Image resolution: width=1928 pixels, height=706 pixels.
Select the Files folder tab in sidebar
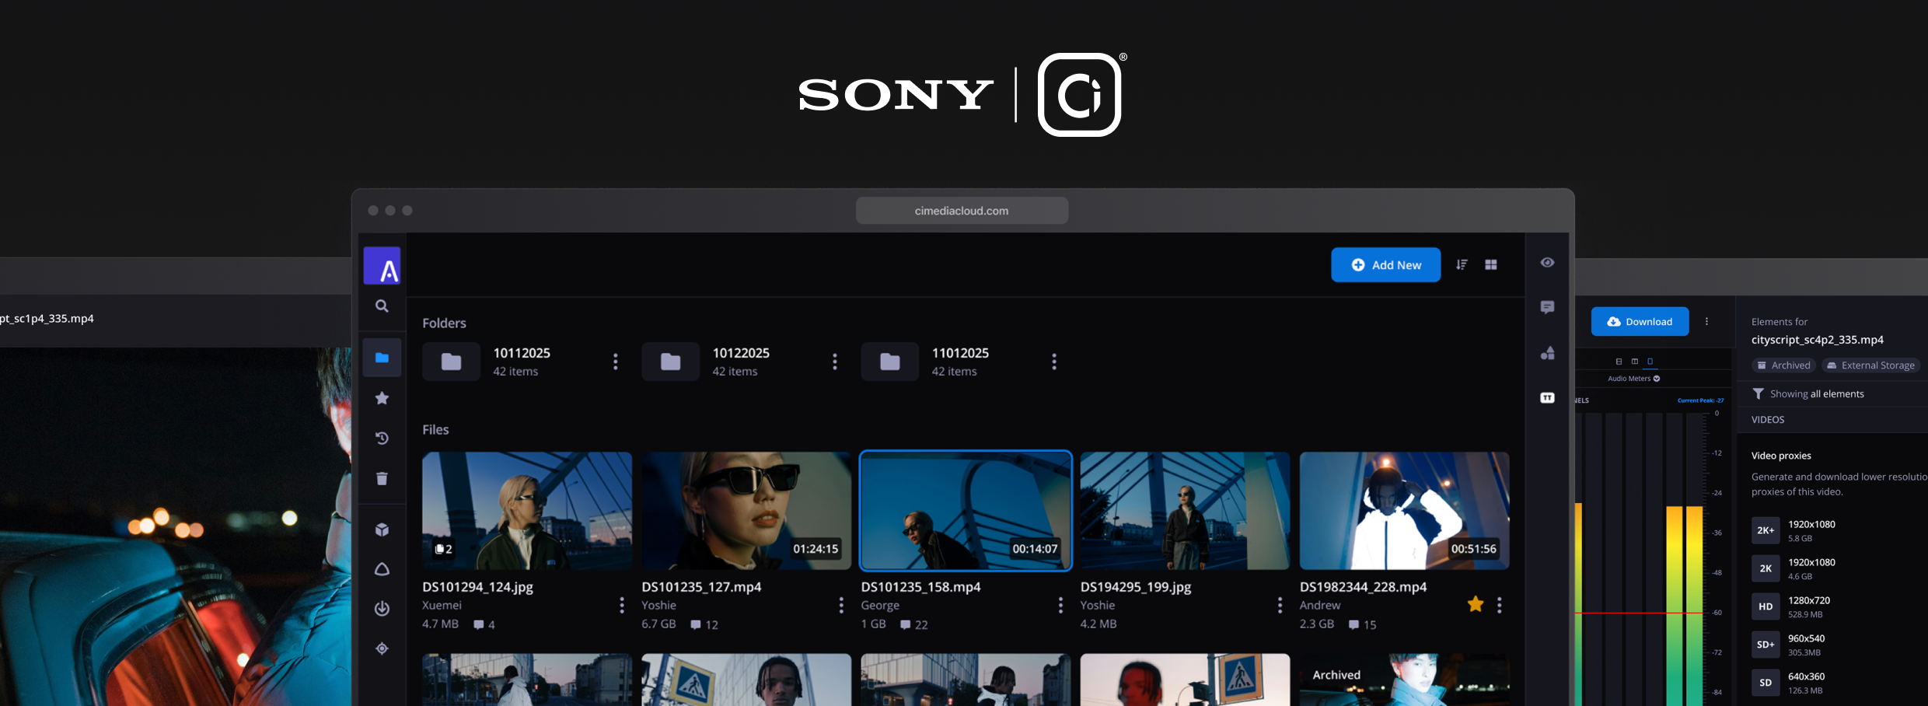[382, 358]
